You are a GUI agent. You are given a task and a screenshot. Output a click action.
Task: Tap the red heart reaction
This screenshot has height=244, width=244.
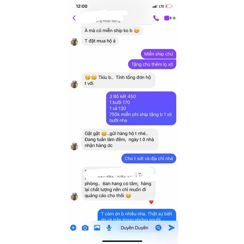(151, 202)
